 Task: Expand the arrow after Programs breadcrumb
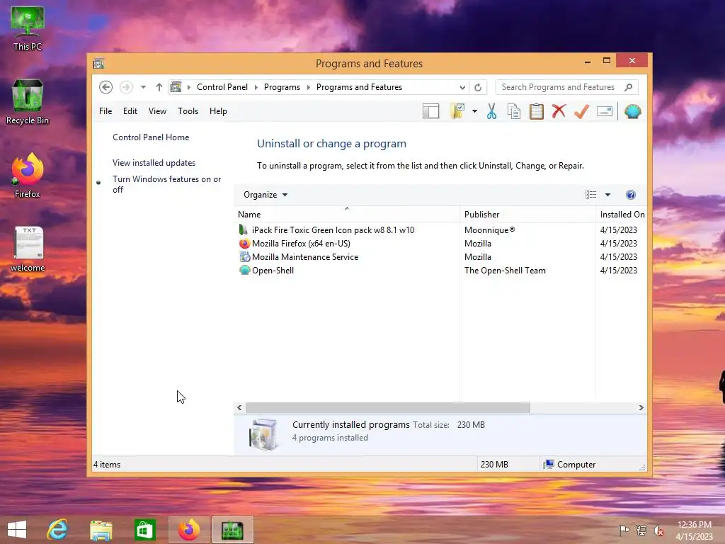pos(309,87)
